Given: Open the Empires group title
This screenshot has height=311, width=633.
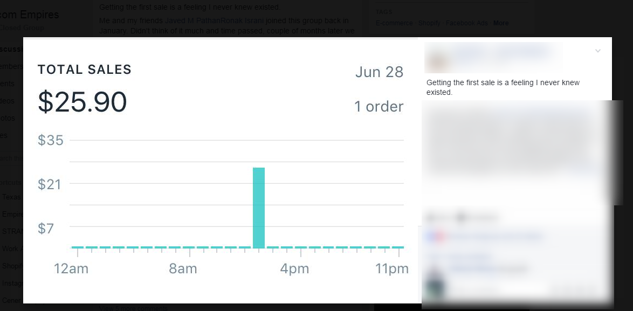Looking at the screenshot, I should coord(30,15).
